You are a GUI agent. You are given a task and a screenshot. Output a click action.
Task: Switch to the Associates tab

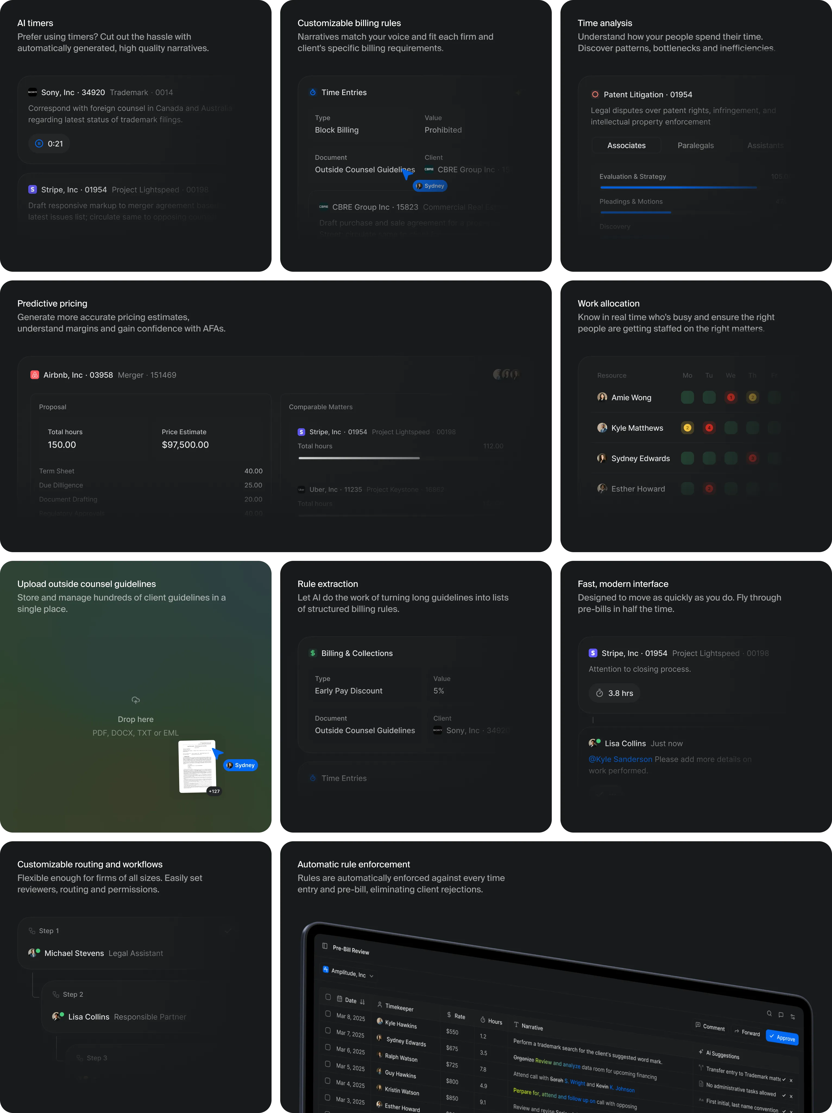(x=626, y=145)
